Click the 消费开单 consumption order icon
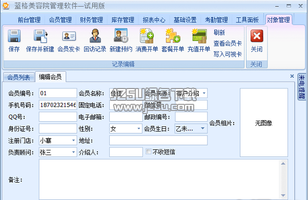Image resolution: width=308 pixels, height=200 pixels. tap(147, 35)
